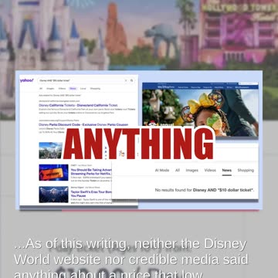Select the Yahoo 'Shopping' tab

(95, 89)
